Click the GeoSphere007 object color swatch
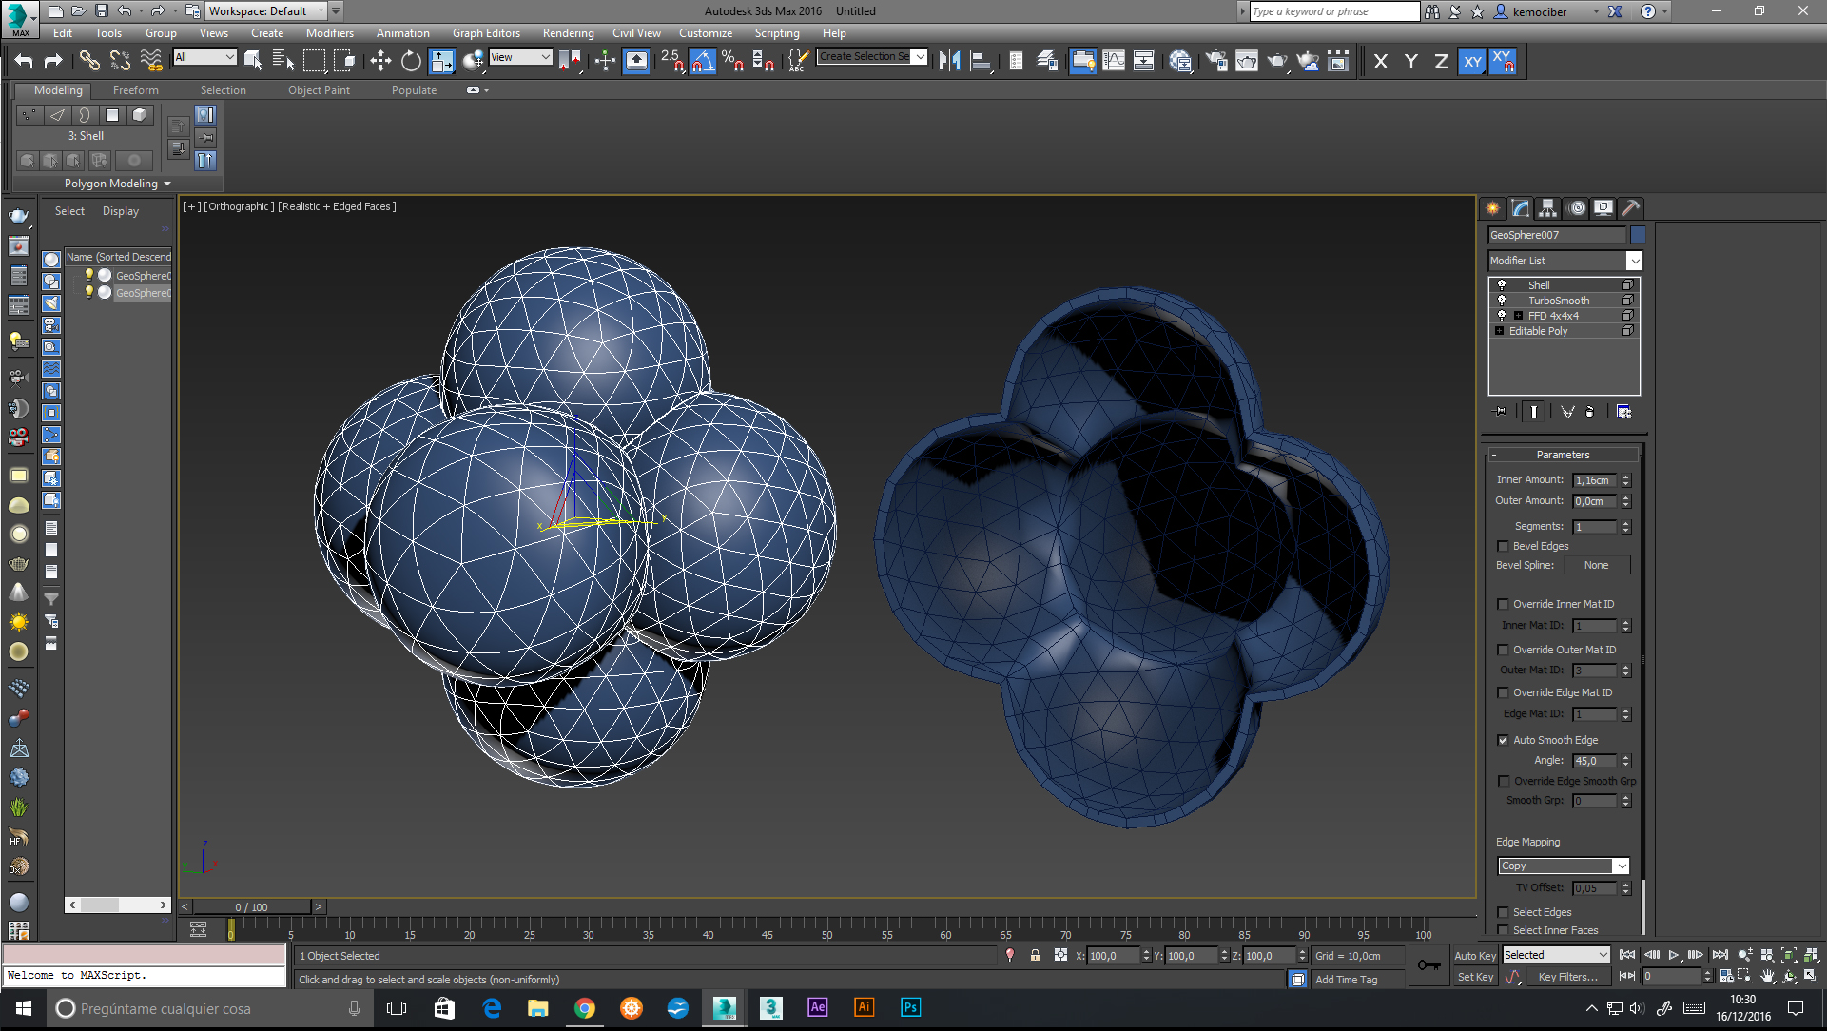This screenshot has height=1031, width=1827. (1638, 235)
